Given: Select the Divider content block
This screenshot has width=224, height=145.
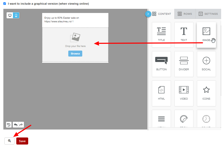Looking at the screenshot, I should 184,64.
